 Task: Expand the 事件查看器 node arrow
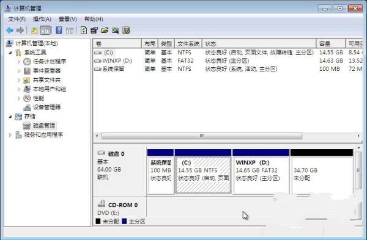19,71
